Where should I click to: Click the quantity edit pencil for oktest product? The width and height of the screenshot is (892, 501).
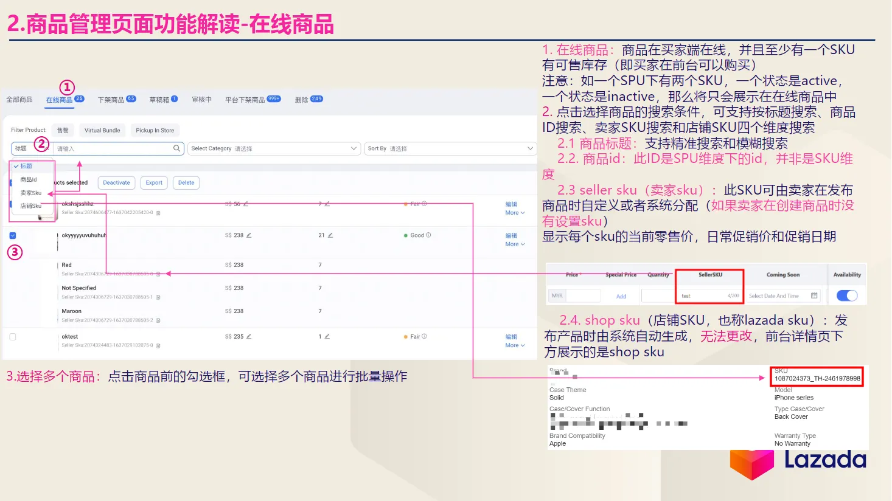click(327, 336)
